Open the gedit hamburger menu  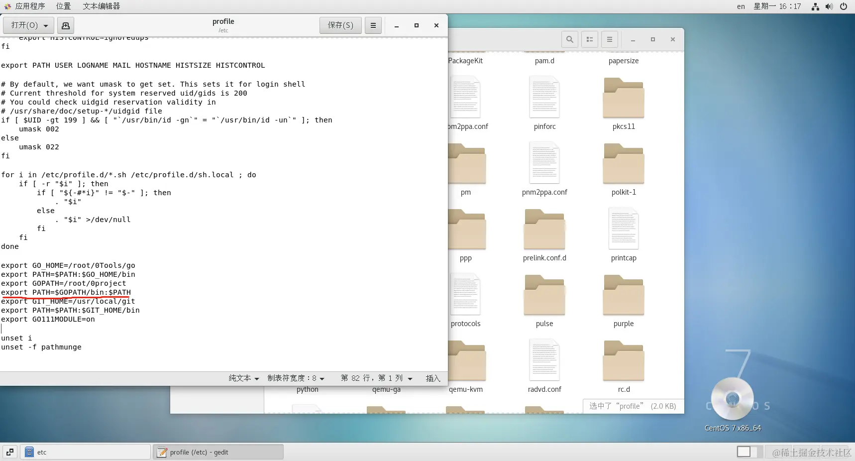click(373, 25)
